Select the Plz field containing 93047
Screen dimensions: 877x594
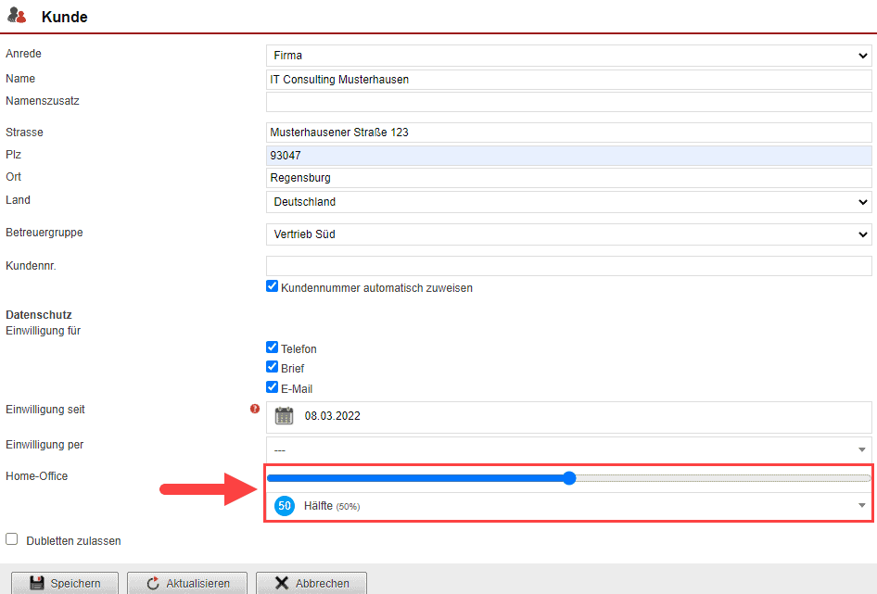(567, 156)
